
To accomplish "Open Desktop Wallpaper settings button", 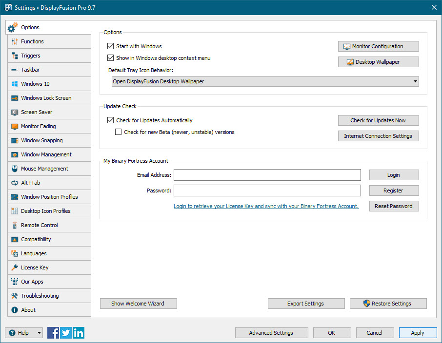I will click(378, 62).
